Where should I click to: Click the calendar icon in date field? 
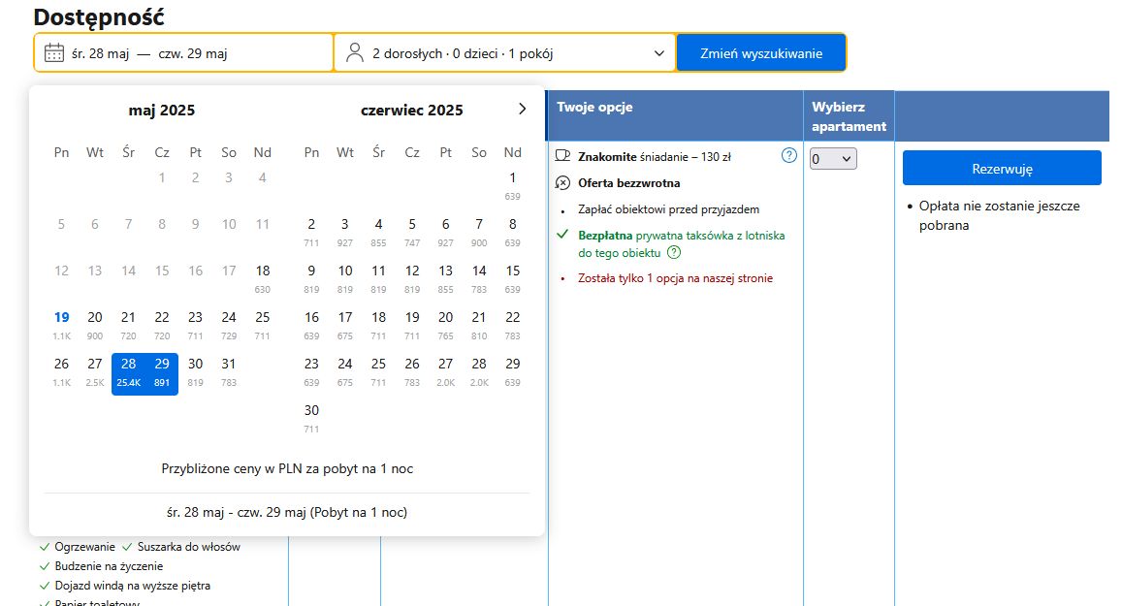point(54,53)
